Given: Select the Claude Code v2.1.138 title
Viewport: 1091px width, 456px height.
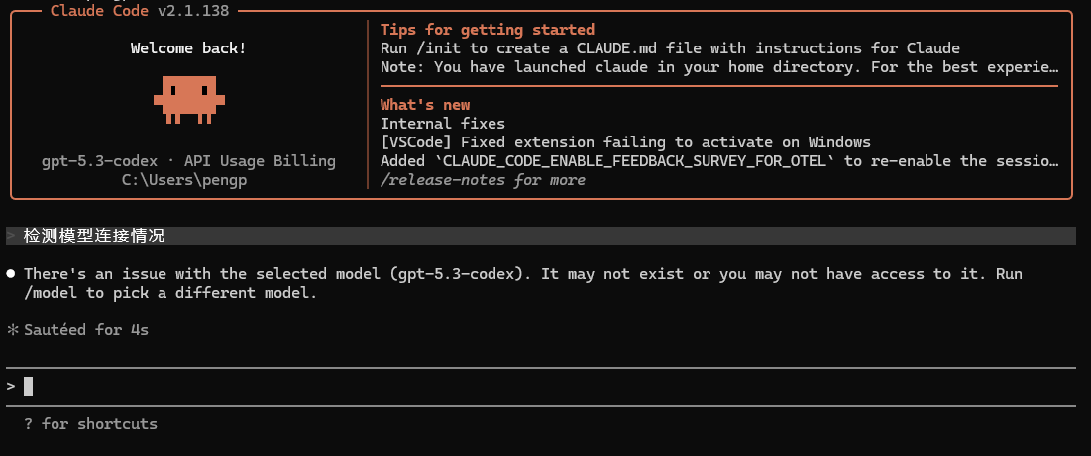Looking at the screenshot, I should (140, 11).
